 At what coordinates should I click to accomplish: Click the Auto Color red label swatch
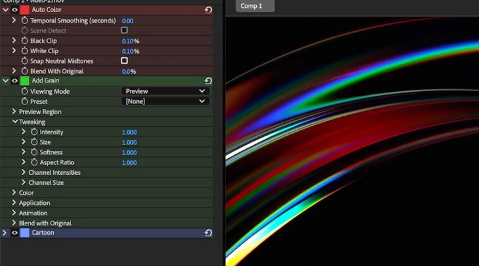25,10
